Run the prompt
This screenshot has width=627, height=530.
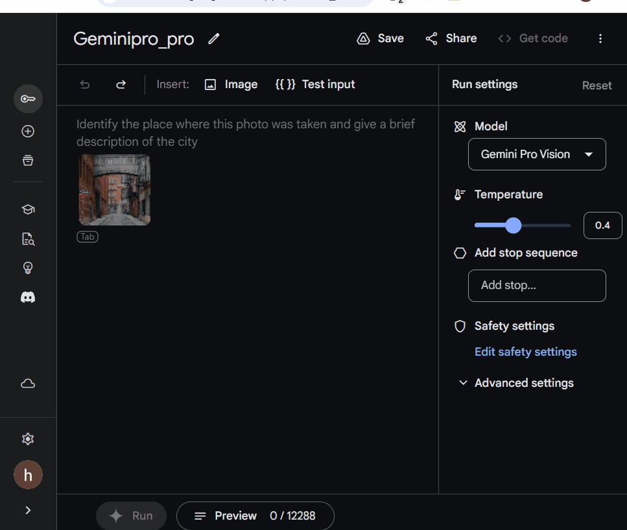131,516
